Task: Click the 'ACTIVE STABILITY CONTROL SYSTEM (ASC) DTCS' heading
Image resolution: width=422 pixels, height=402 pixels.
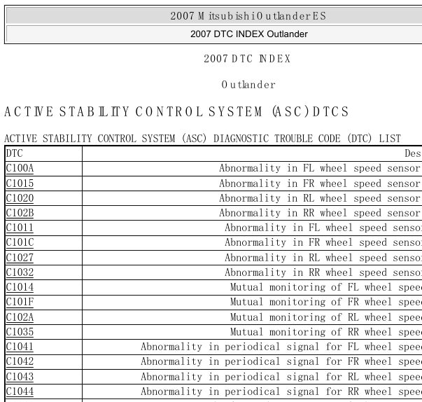Action: 176,112
